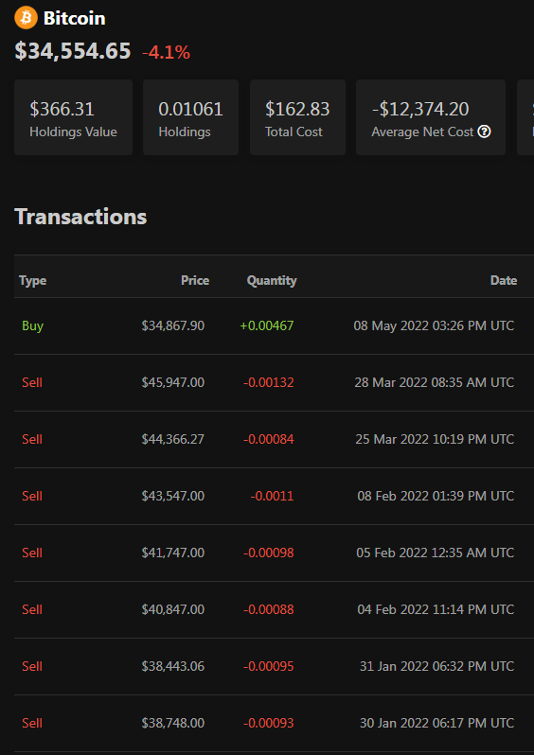Click the -4.1% price change indicator
Image resolution: width=534 pixels, height=755 pixels.
pyautogui.click(x=167, y=52)
